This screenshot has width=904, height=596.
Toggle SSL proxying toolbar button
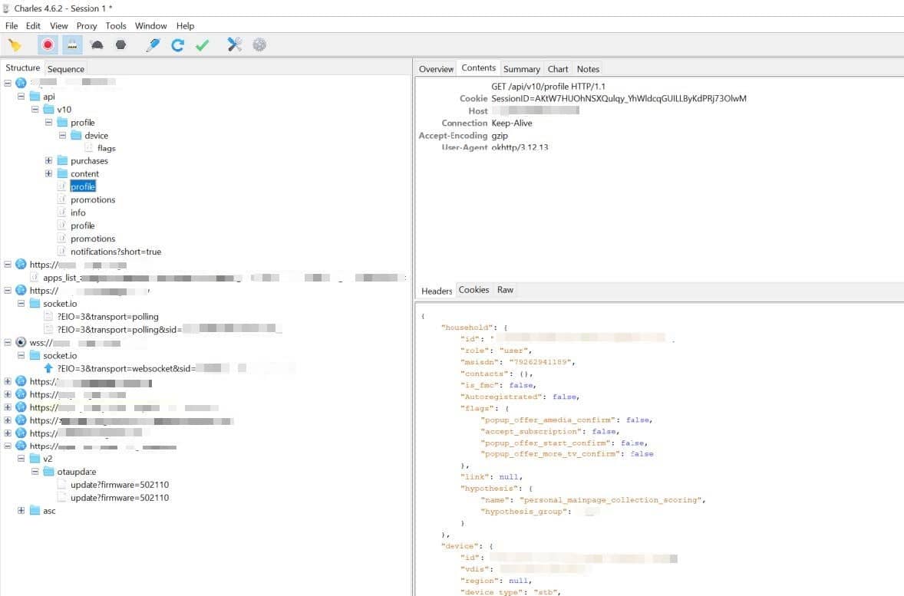tap(72, 45)
